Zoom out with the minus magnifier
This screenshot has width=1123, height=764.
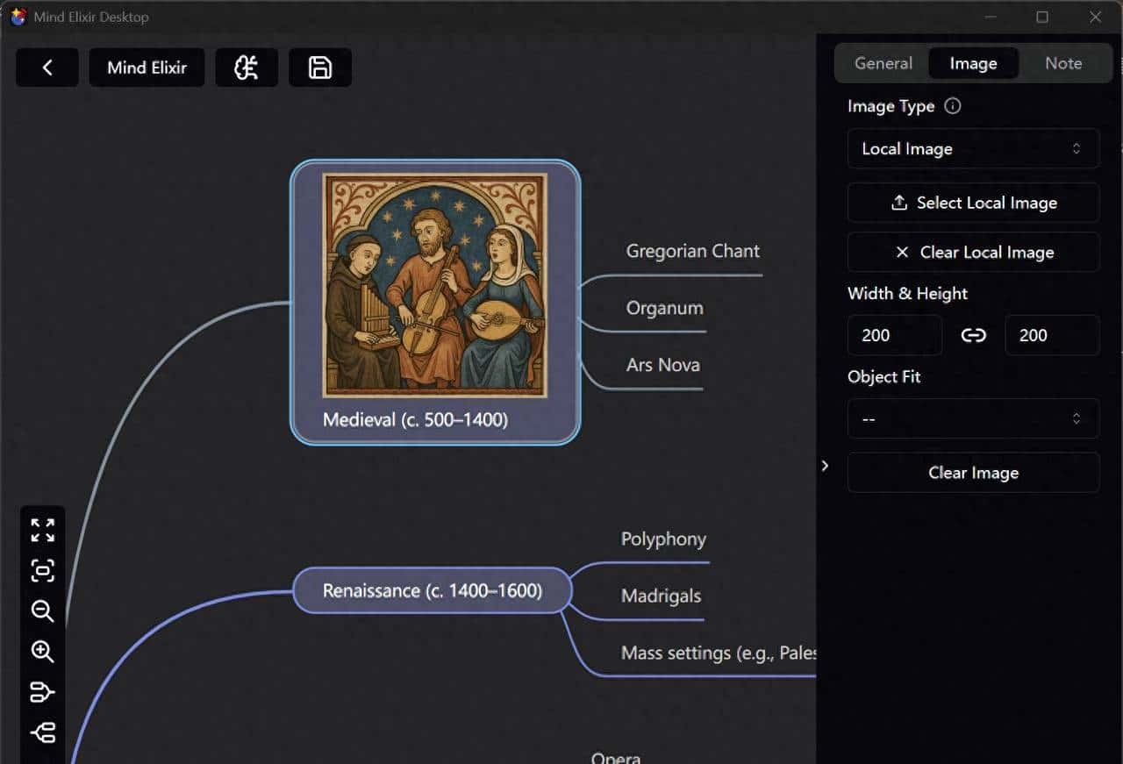click(x=42, y=611)
